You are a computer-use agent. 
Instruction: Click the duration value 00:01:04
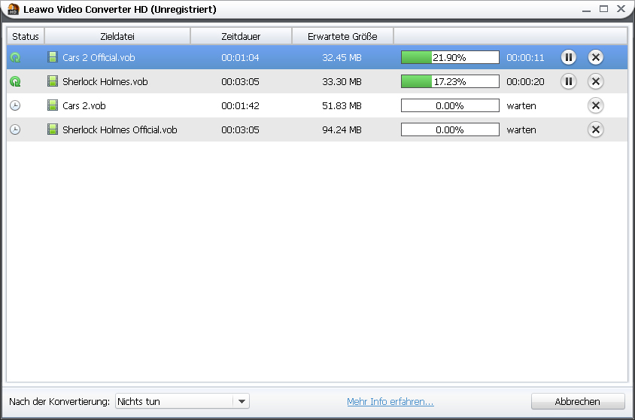(x=240, y=57)
